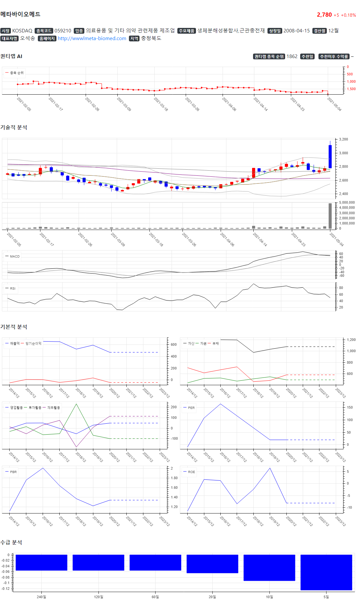The width and height of the screenshot is (356, 602).
Task: Click the 결산월 badge label
Action: coord(319,31)
